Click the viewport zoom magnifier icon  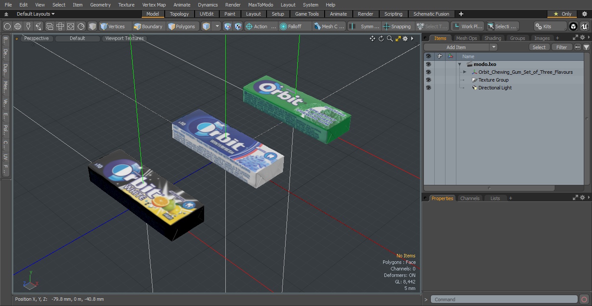390,39
